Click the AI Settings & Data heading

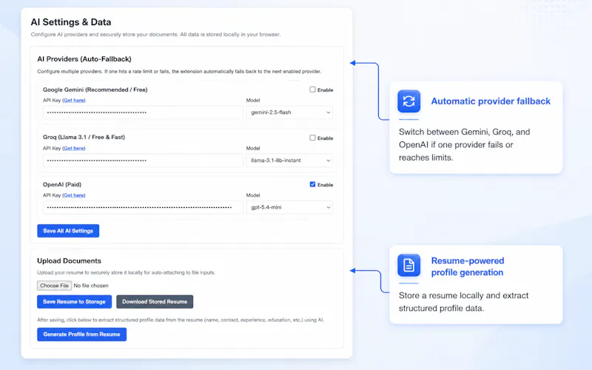(71, 22)
